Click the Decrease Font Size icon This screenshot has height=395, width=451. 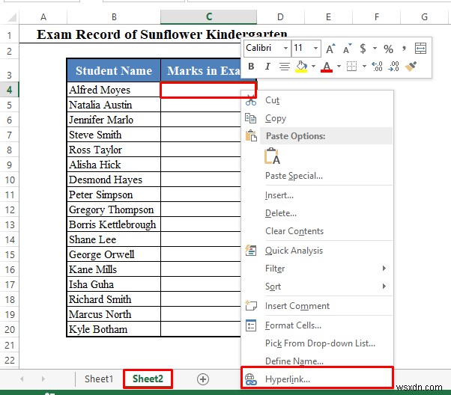click(348, 49)
